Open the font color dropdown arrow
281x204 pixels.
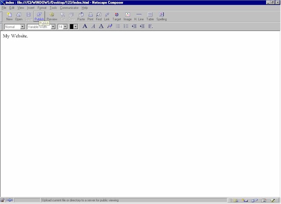[76, 27]
